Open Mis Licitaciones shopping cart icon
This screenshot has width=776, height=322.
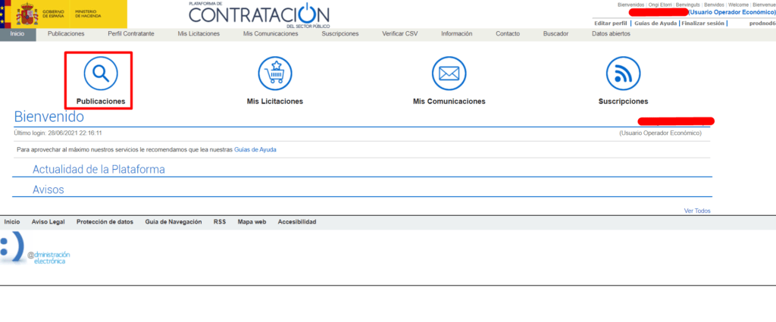(275, 73)
